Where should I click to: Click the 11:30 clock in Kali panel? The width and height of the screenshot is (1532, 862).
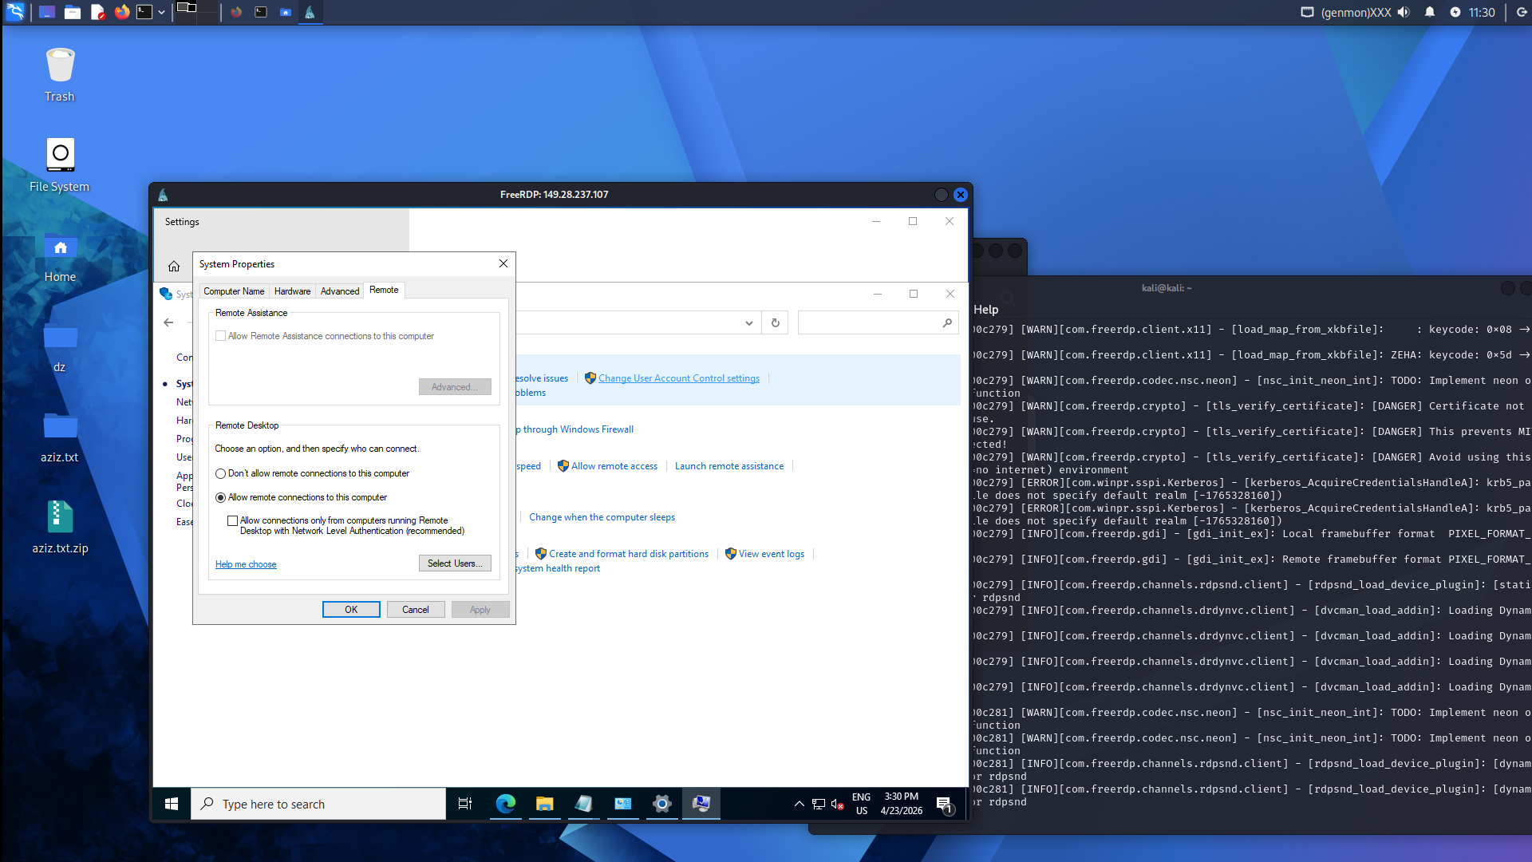[1482, 12]
